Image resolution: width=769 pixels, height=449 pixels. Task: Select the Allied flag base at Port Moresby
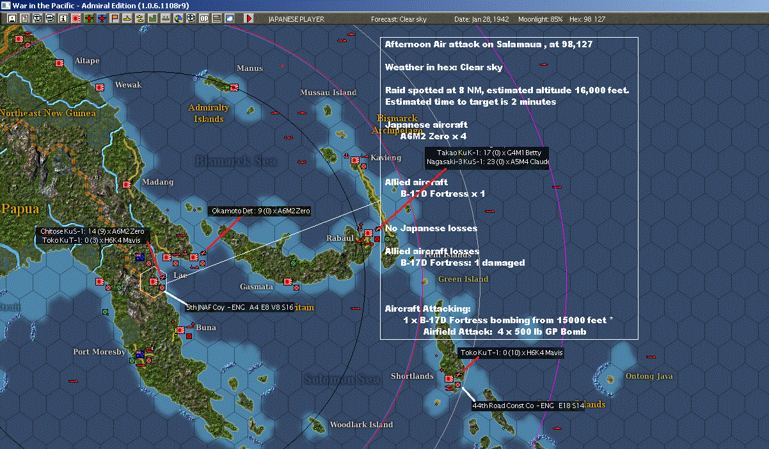pos(141,354)
